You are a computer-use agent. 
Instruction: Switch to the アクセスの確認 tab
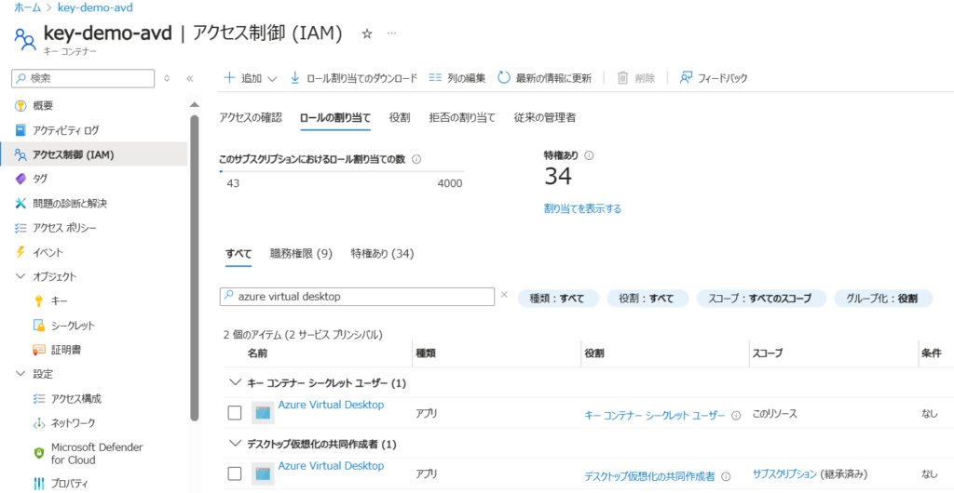click(x=251, y=118)
